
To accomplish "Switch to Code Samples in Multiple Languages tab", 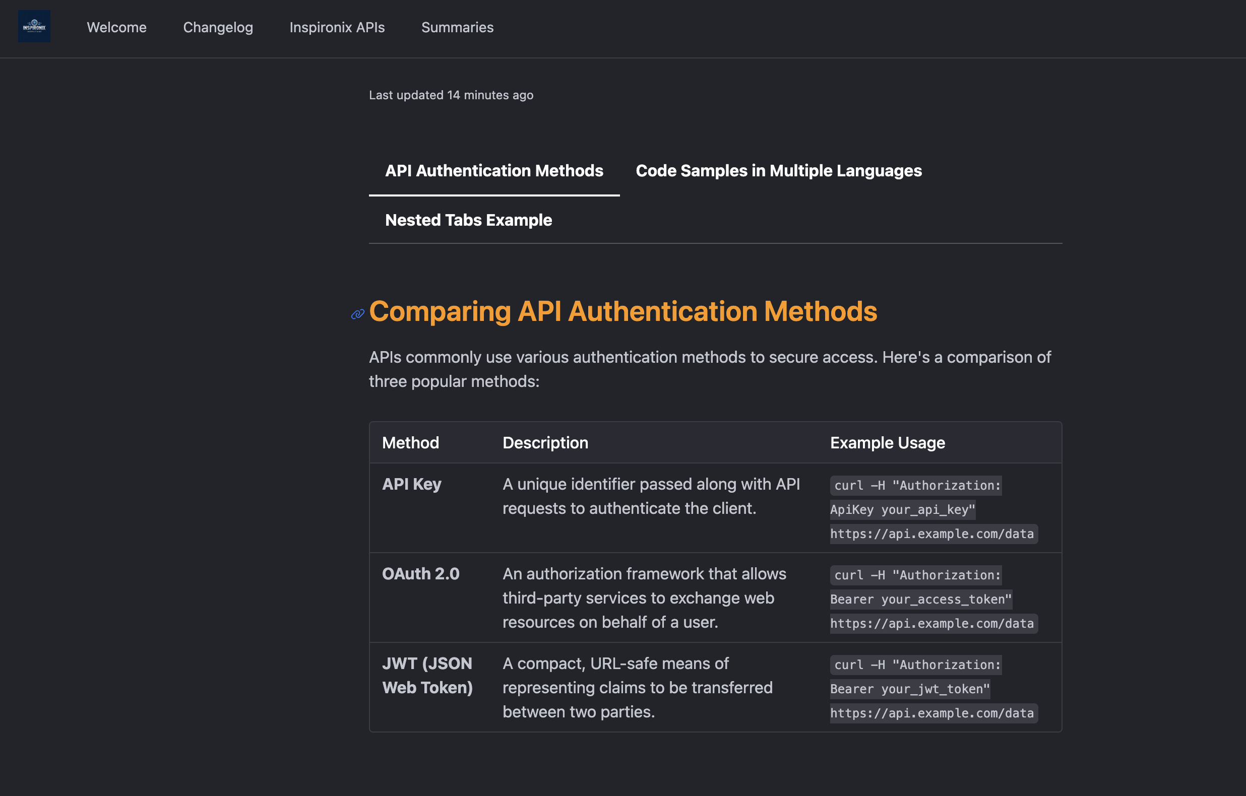I will [x=778, y=171].
